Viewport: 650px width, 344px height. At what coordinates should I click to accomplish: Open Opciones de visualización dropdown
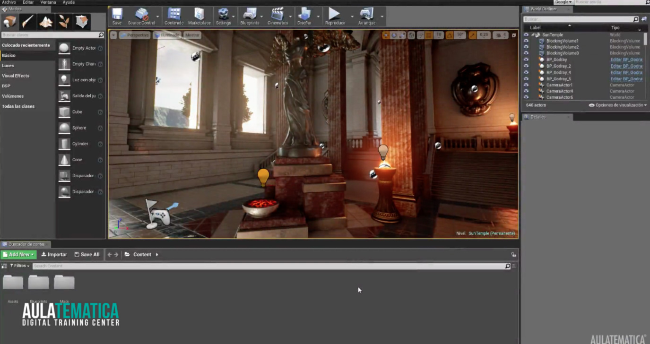point(618,105)
